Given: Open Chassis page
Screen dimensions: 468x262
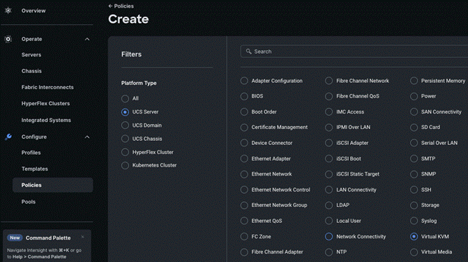Looking at the screenshot, I should 31,71.
